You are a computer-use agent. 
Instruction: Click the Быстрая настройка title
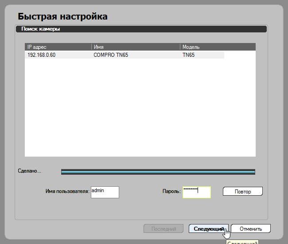tap(62, 16)
